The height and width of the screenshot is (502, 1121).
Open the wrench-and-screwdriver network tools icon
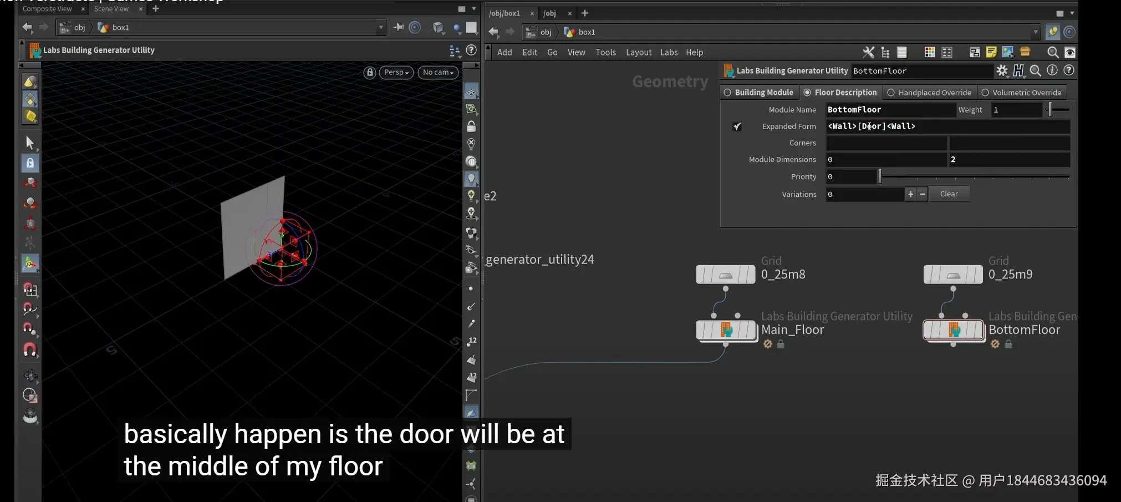point(868,52)
